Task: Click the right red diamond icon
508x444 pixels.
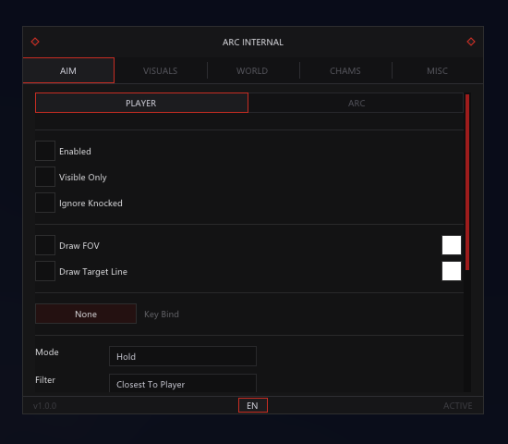Action: 471,42
